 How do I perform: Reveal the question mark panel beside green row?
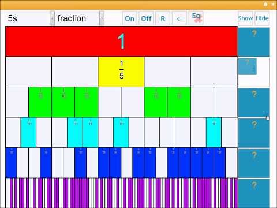[x=254, y=102]
